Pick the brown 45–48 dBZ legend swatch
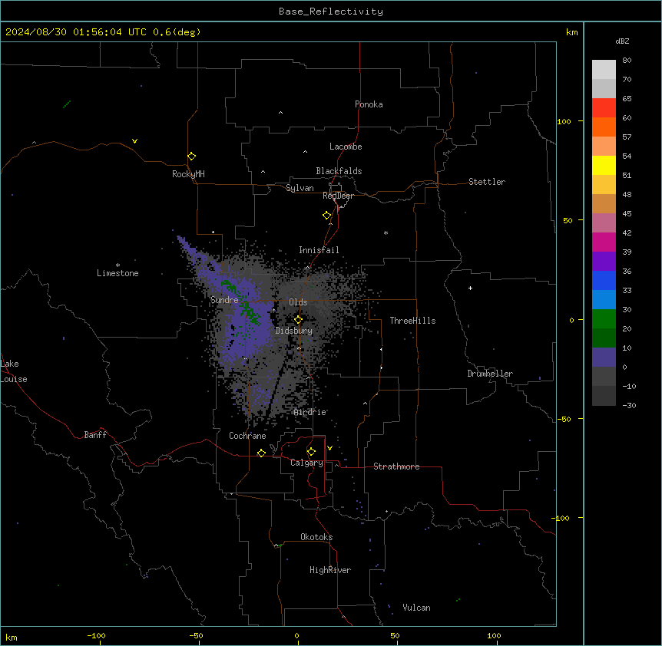This screenshot has width=662, height=646. tap(604, 203)
